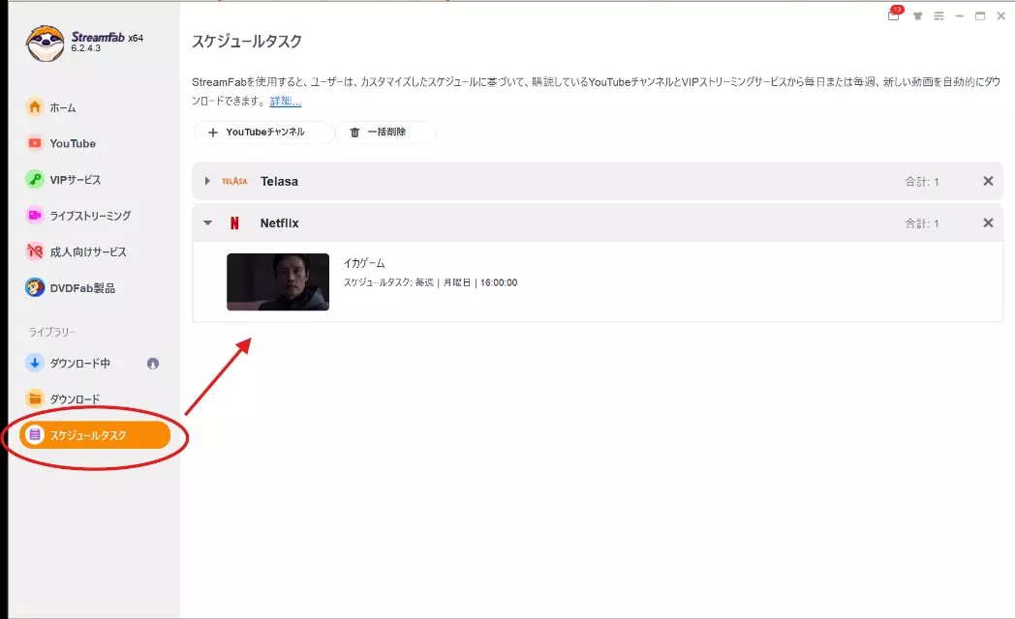Screen dimensions: 1015x619
Task: Click the StreamFab sloth logo
Action: [45, 44]
